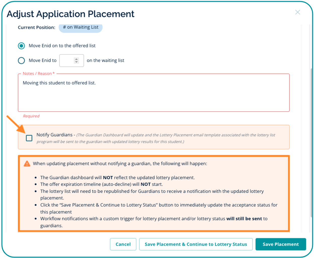The height and width of the screenshot is (258, 314).
Task: Click the 'on the waiting list' label
Action: point(106,61)
